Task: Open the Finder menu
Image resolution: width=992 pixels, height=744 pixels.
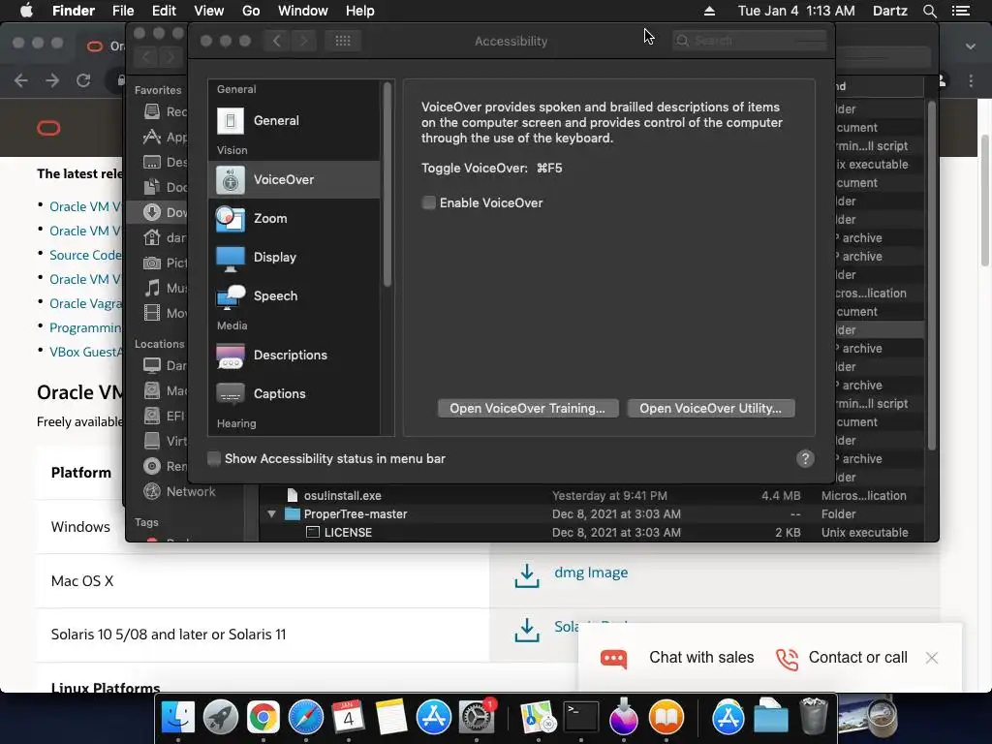Action: [x=74, y=11]
